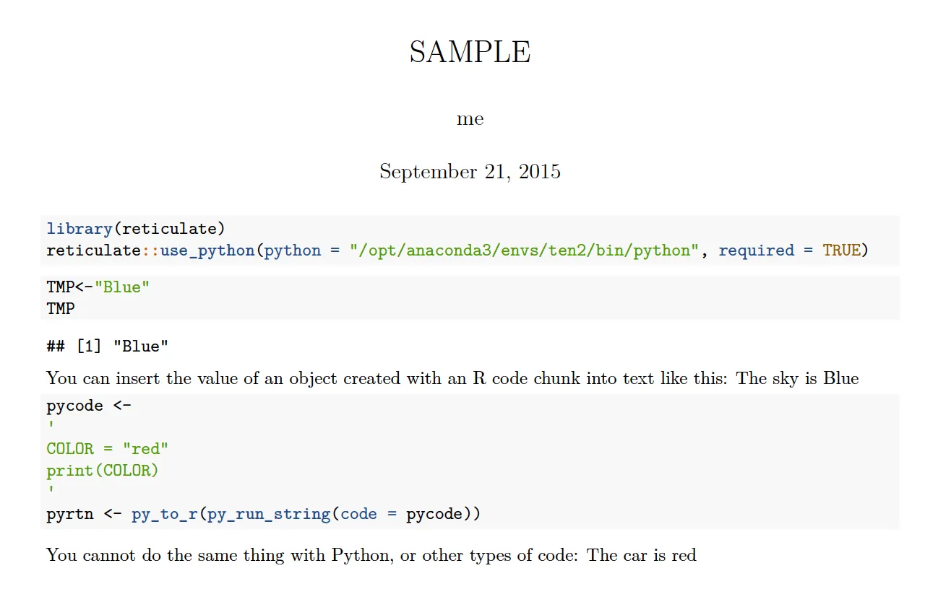Screen dimensions: 951x602
Task: Click the author name "me"
Action: point(470,119)
